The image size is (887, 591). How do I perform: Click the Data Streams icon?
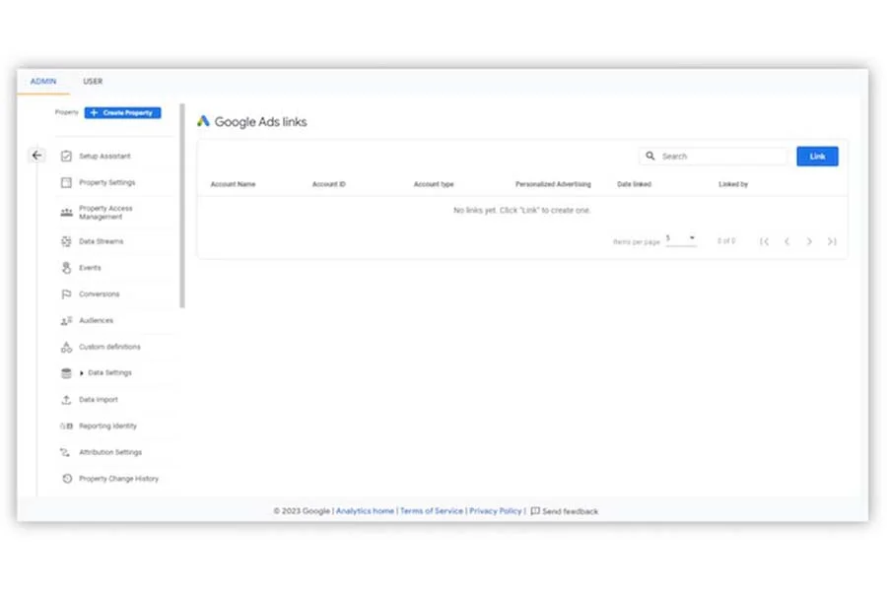click(x=66, y=241)
